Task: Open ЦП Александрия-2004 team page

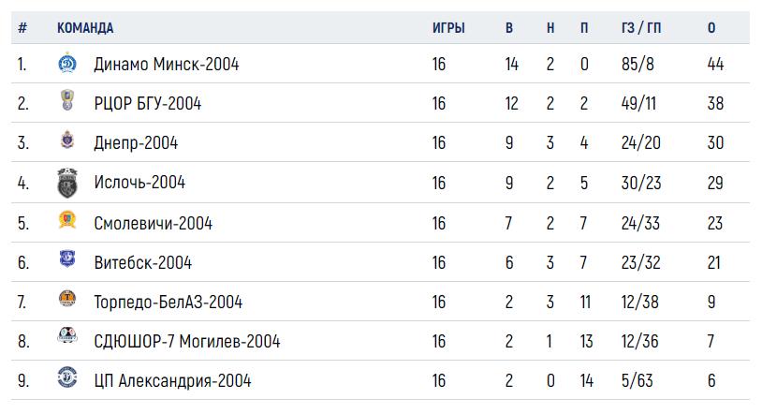Action: 172,381
